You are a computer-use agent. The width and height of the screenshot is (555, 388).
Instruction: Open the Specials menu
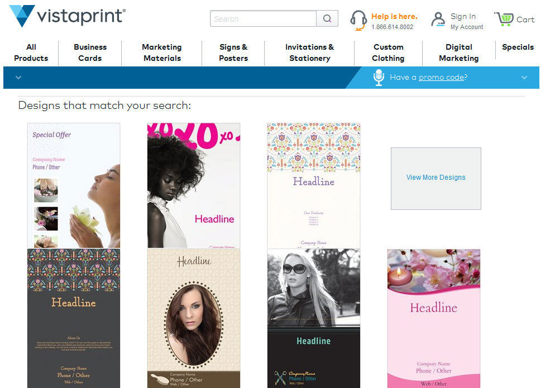click(518, 47)
